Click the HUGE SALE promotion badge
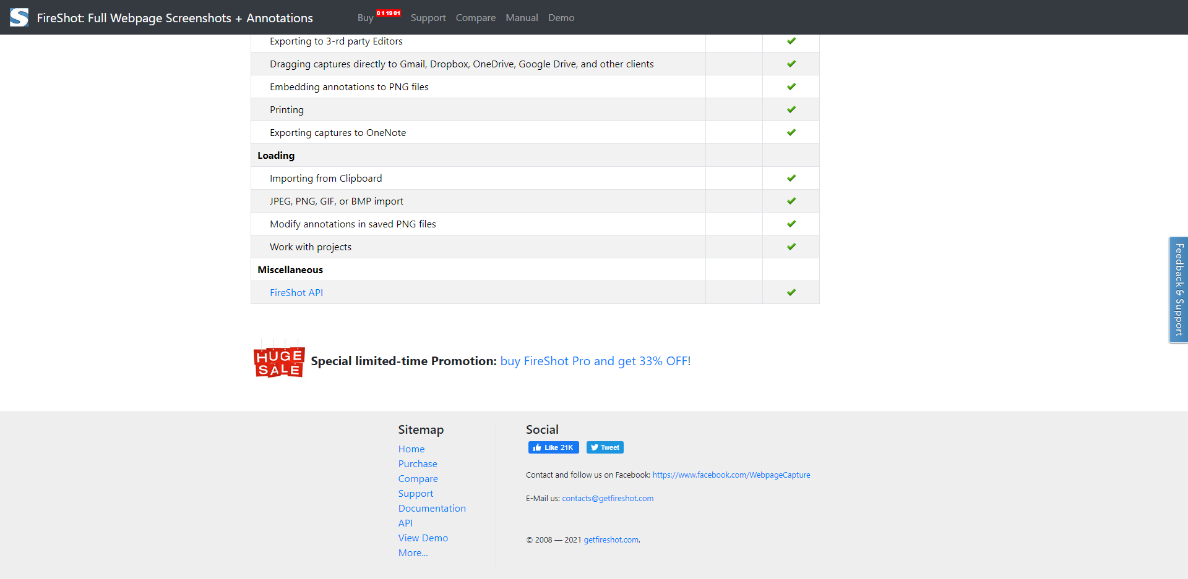The width and height of the screenshot is (1188, 579). point(279,358)
